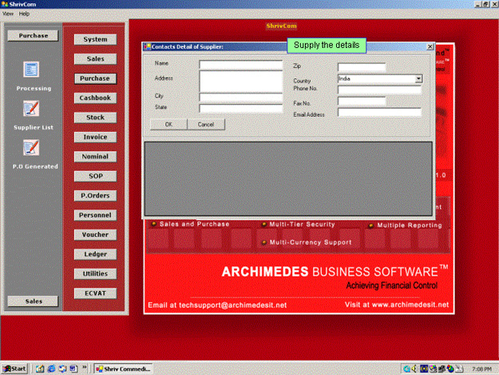Select the ECVAT module button
Image resolution: width=499 pixels, height=375 pixels.
pyautogui.click(x=95, y=293)
